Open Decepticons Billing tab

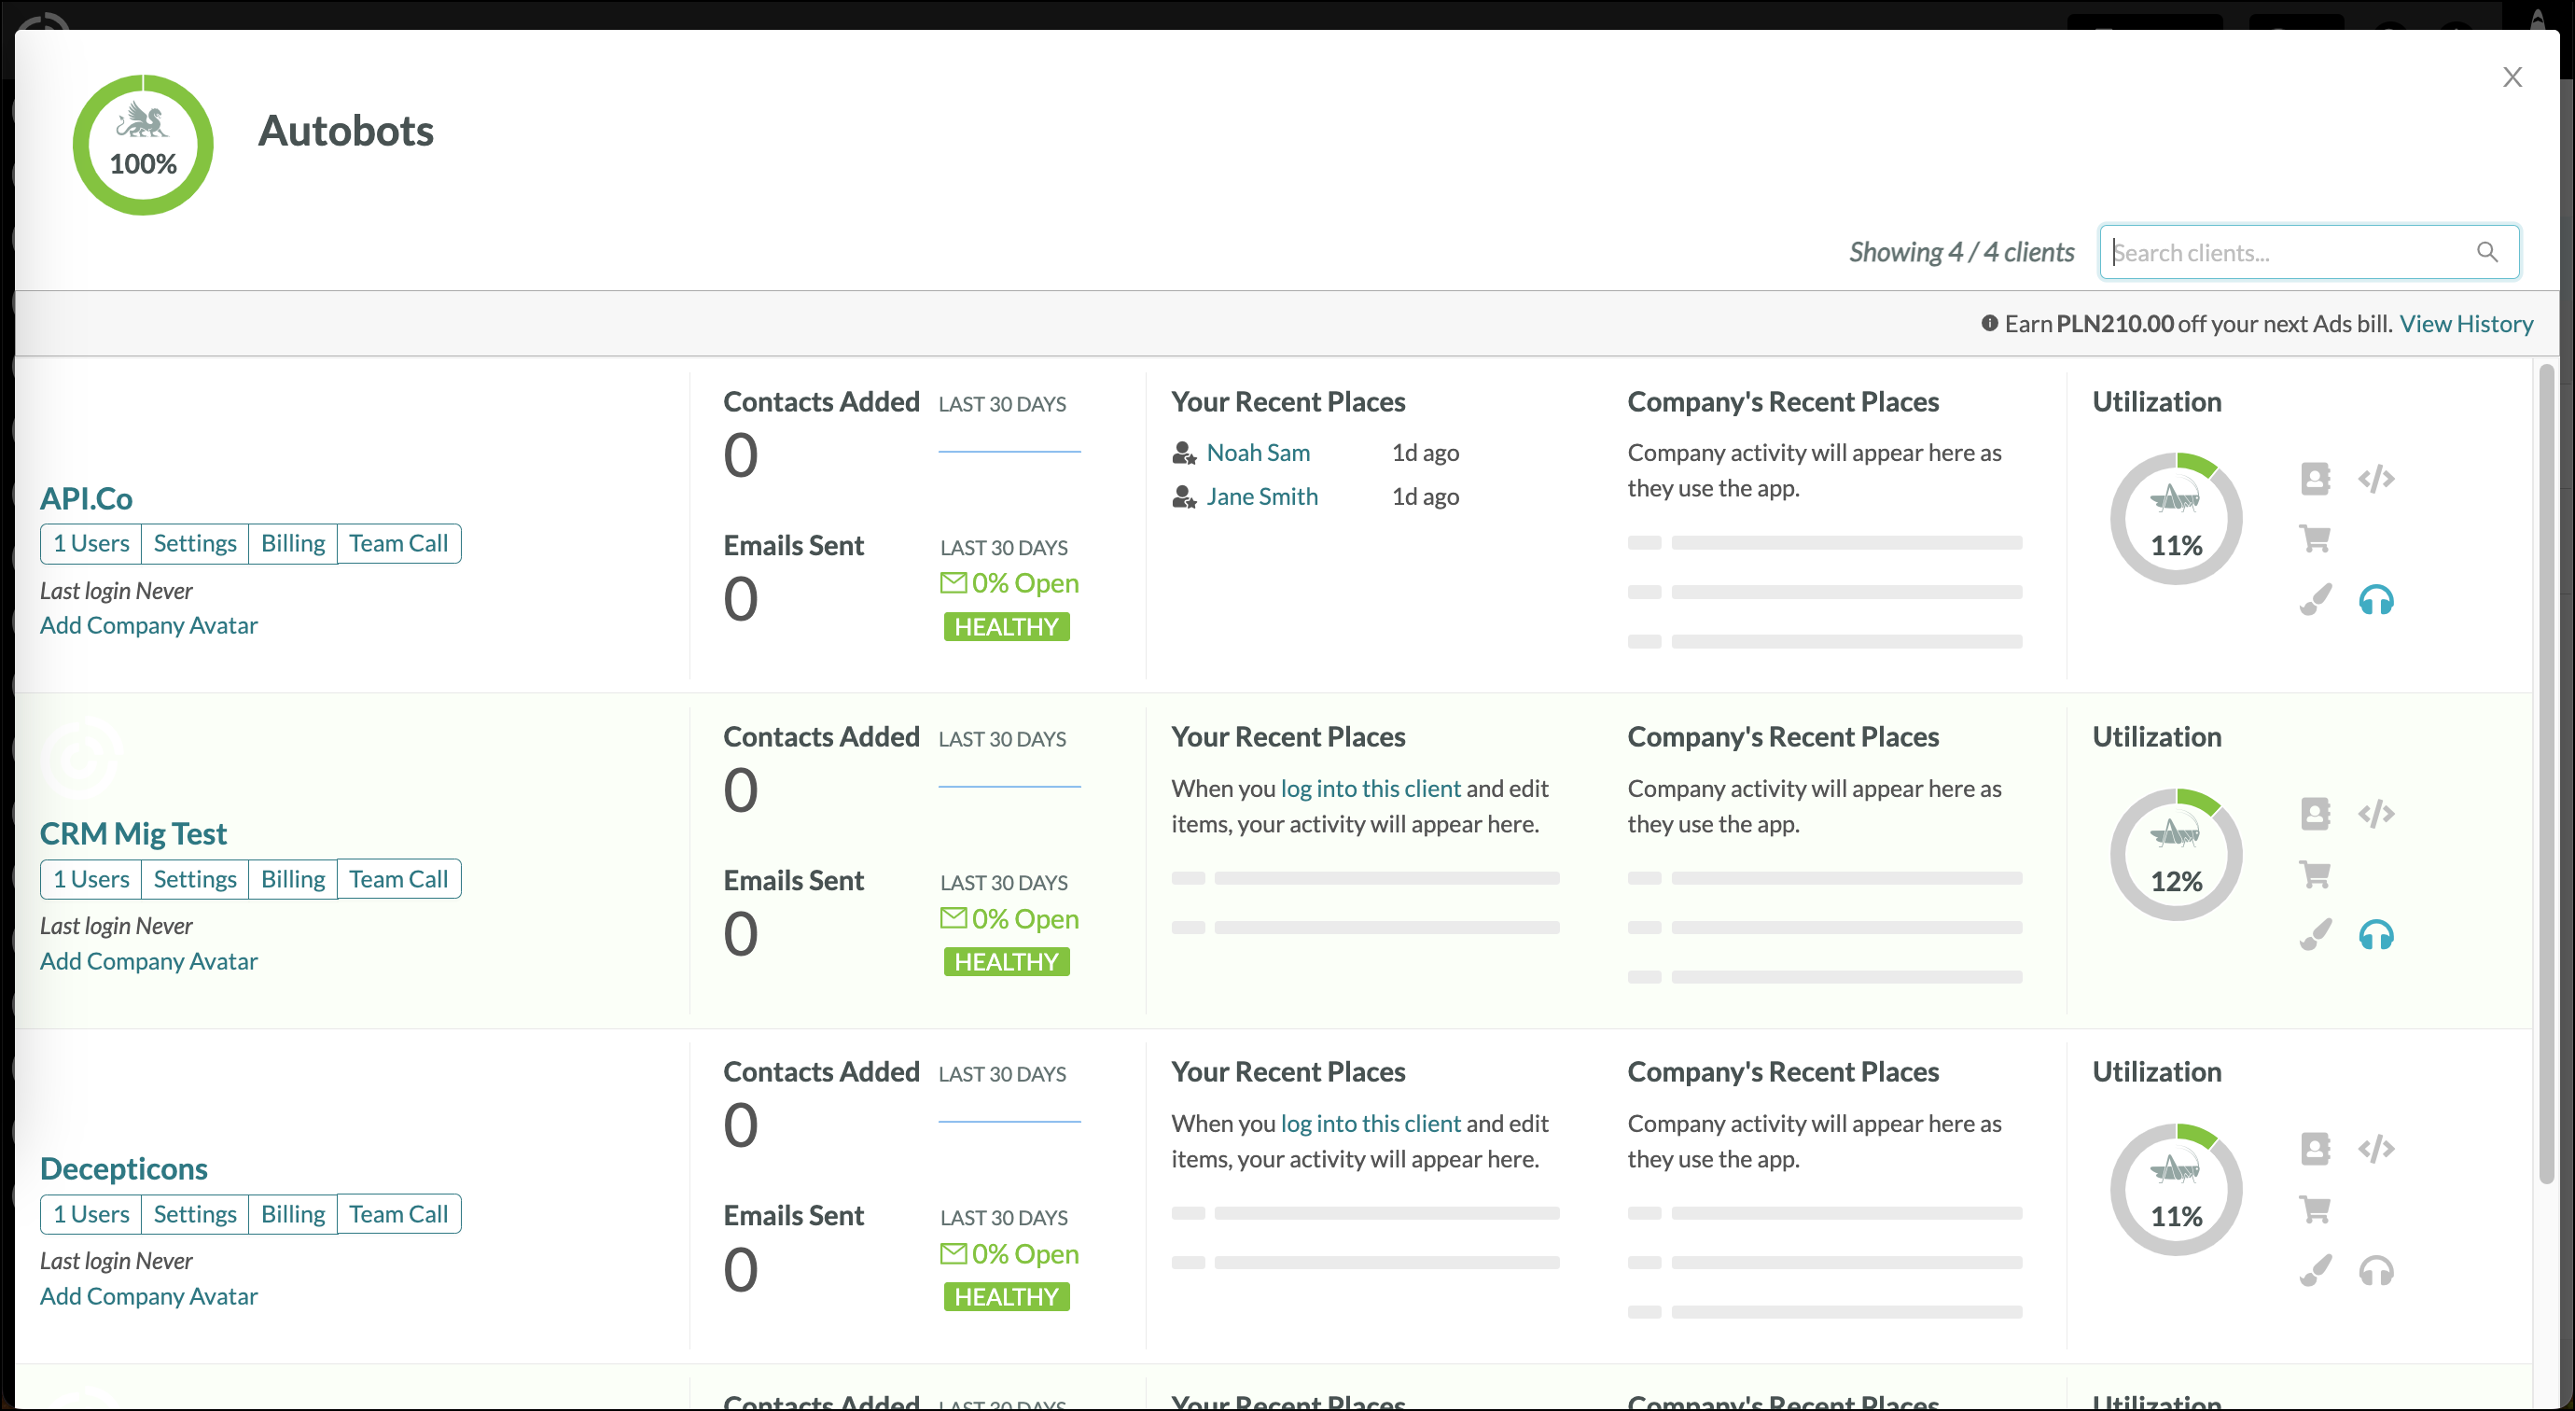point(293,1214)
